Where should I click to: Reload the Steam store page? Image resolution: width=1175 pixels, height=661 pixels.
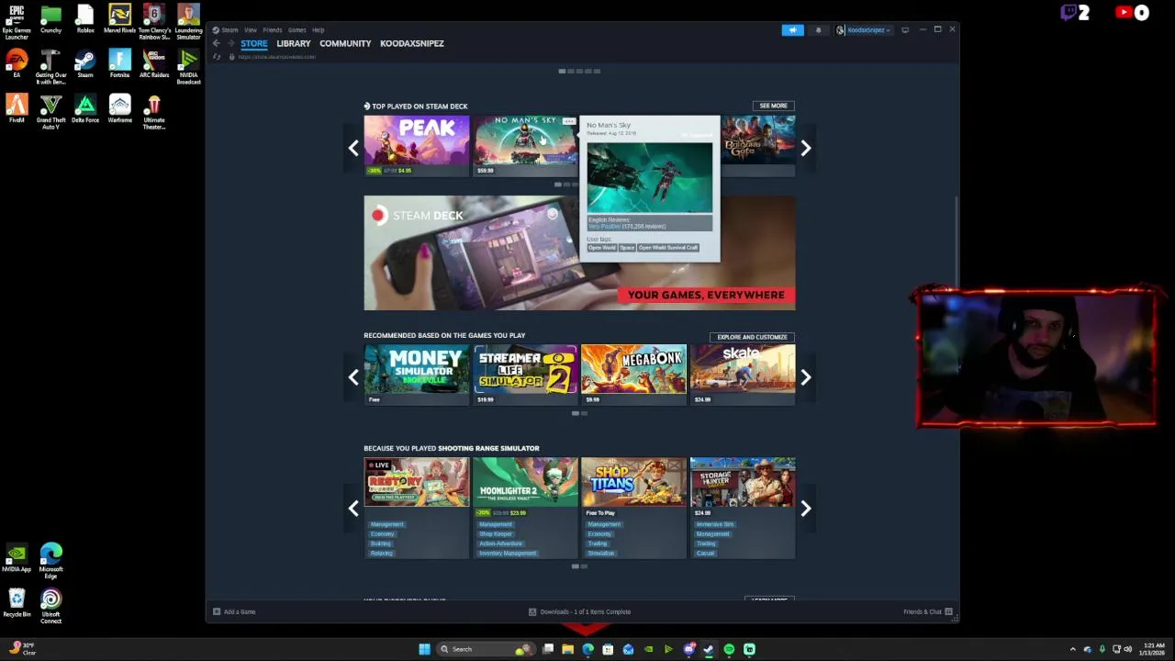217,57
